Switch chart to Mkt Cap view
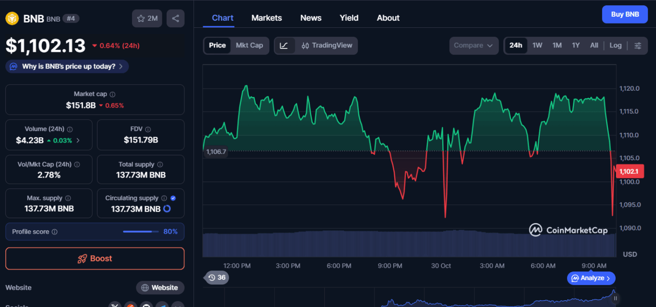 click(x=249, y=46)
